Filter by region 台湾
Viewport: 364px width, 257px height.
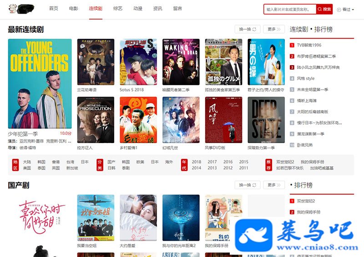pos(70,162)
